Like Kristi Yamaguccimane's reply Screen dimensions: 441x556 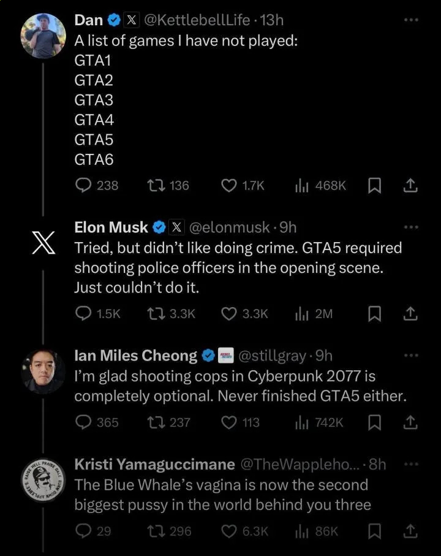click(x=228, y=531)
